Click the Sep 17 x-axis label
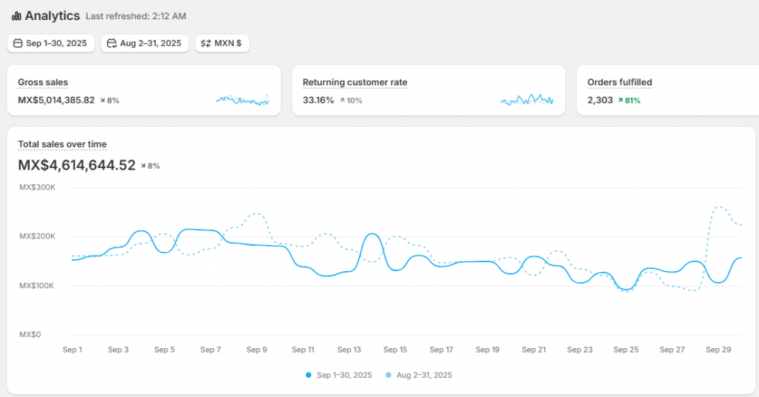This screenshot has width=759, height=397. (x=442, y=350)
